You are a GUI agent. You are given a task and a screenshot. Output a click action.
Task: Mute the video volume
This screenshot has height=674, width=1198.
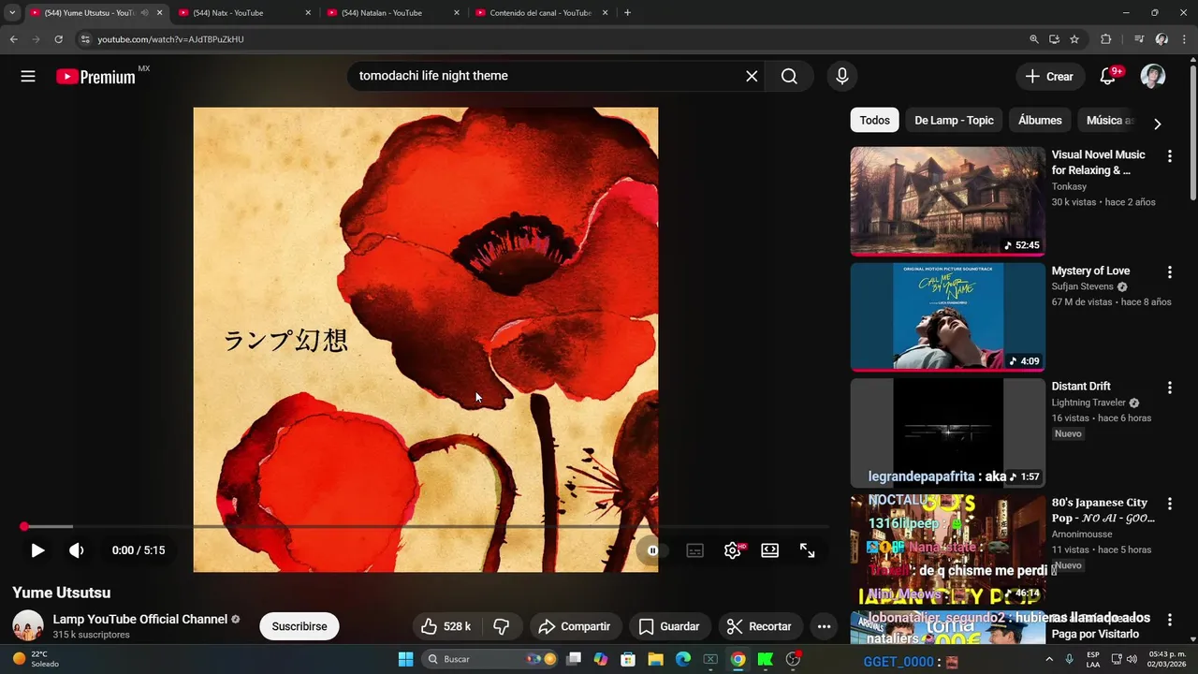pos(77,550)
